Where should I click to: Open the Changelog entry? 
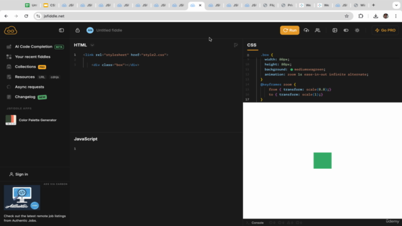(x=25, y=97)
